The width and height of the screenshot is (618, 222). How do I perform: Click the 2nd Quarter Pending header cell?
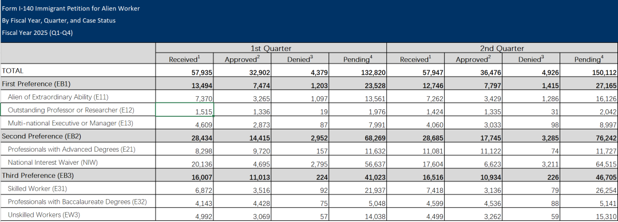(x=589, y=59)
